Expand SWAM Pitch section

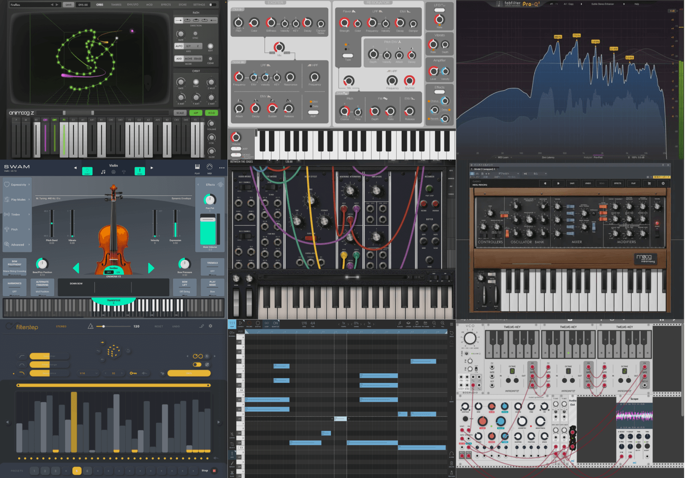17,229
